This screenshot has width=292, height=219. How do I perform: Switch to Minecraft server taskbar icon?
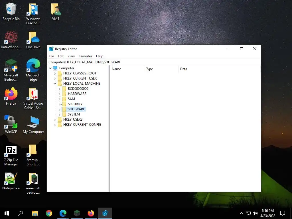tap(77, 213)
